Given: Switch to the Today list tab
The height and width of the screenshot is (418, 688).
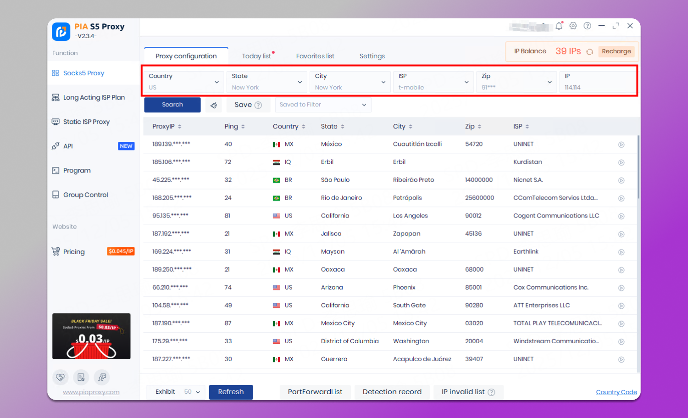Looking at the screenshot, I should pos(256,56).
